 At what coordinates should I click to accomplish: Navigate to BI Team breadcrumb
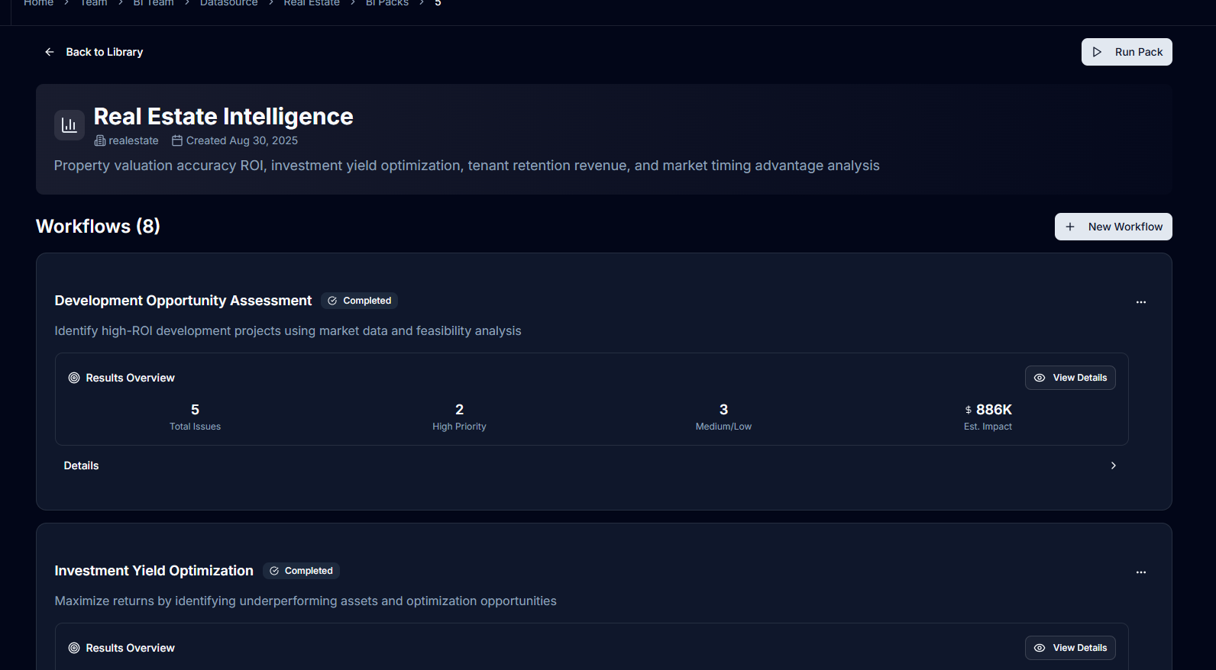tap(154, 3)
